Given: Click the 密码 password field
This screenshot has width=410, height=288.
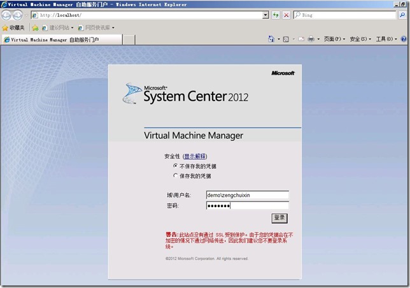Looking at the screenshot, I should tap(248, 206).
